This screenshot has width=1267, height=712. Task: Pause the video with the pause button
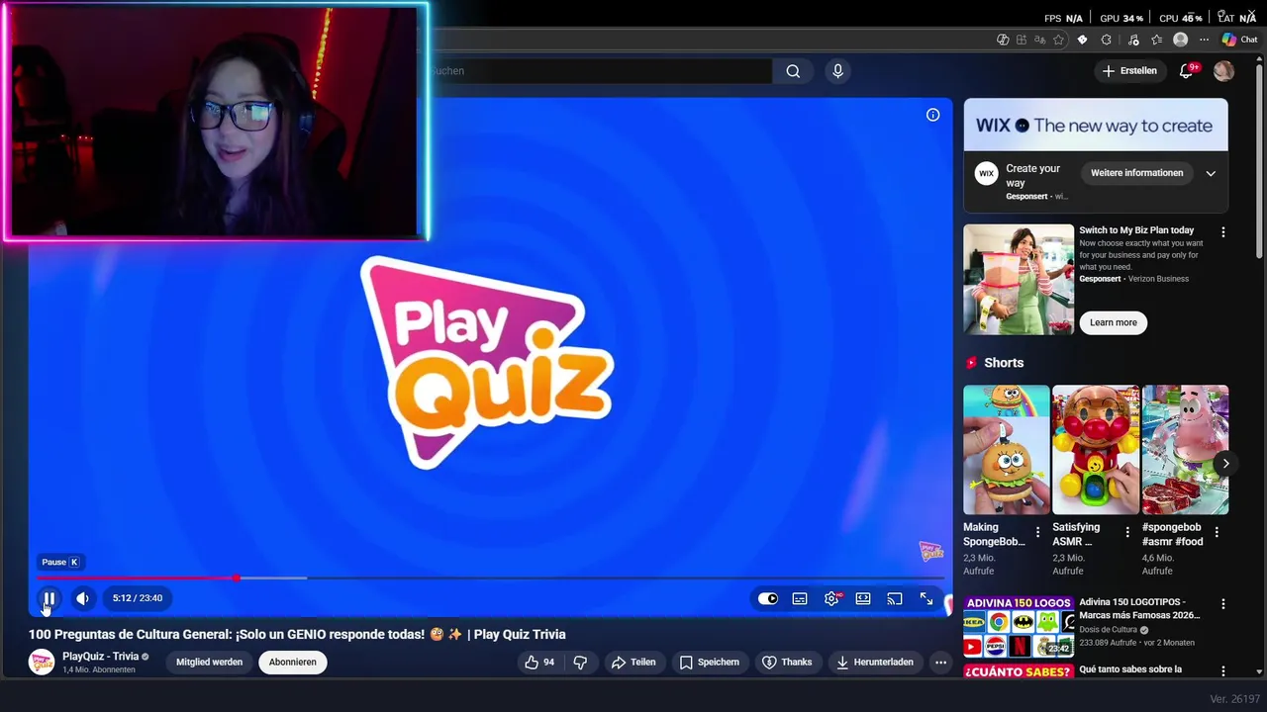pyautogui.click(x=49, y=598)
